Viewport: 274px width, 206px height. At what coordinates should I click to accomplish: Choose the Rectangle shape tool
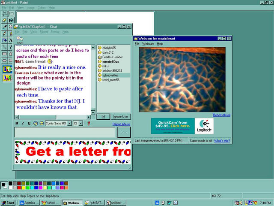point(4,54)
